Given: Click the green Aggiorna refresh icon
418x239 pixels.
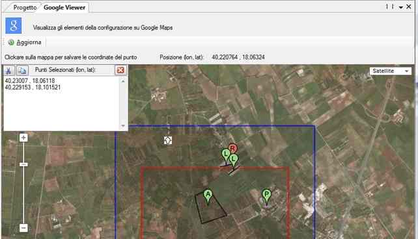Looking at the screenshot, I should (x=11, y=42).
